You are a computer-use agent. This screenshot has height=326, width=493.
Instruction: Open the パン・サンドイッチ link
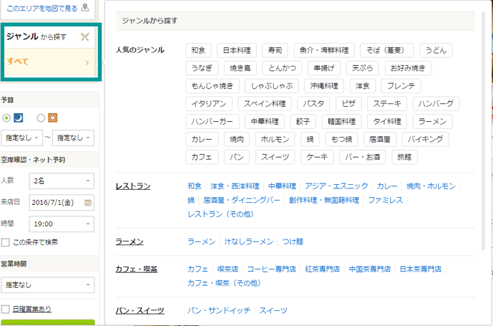219,311
